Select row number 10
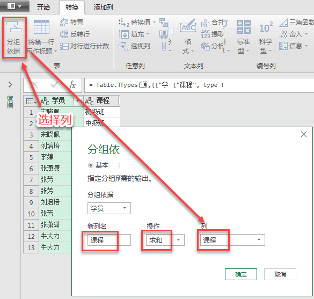 (31, 214)
